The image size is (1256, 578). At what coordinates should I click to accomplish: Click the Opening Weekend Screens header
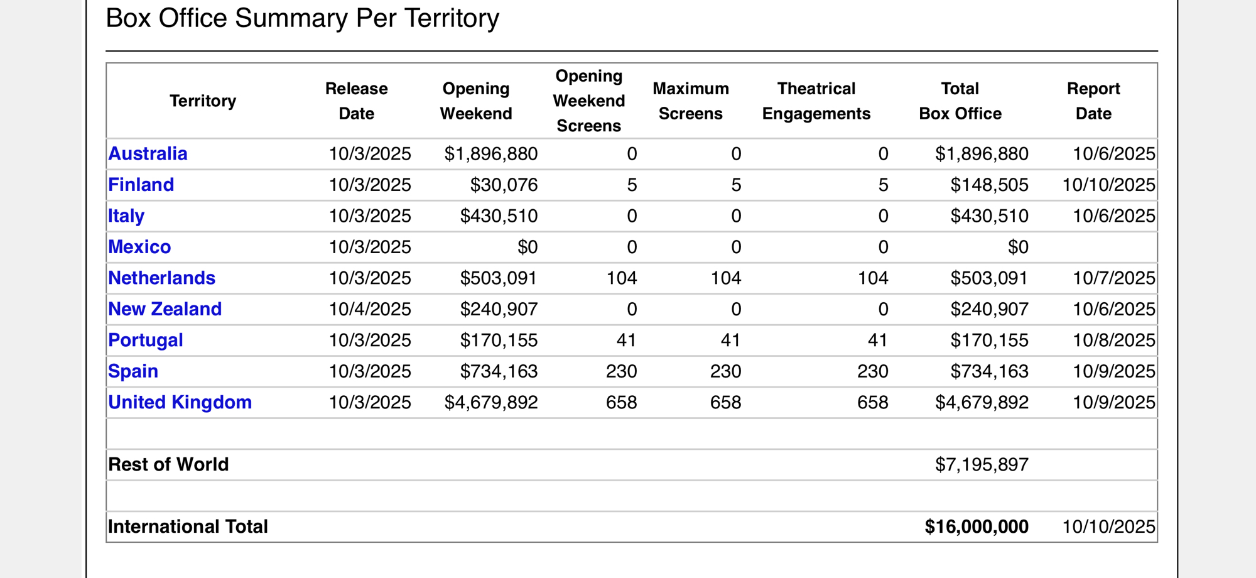[588, 101]
